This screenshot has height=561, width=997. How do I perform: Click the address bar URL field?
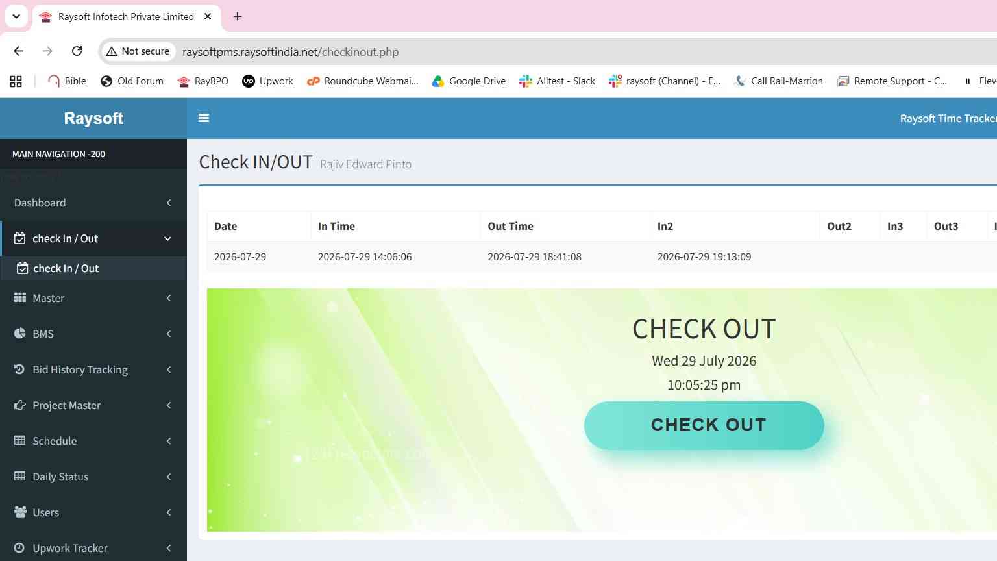(x=584, y=51)
